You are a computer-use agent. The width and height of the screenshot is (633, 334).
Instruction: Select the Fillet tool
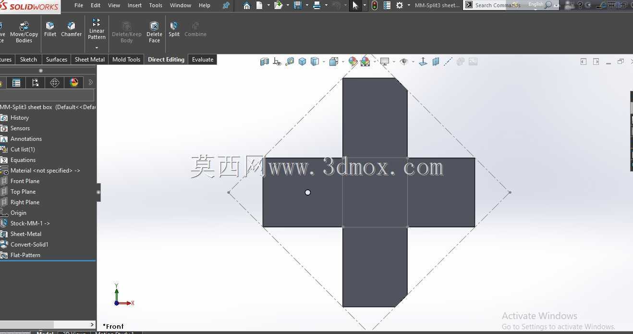coord(50,29)
